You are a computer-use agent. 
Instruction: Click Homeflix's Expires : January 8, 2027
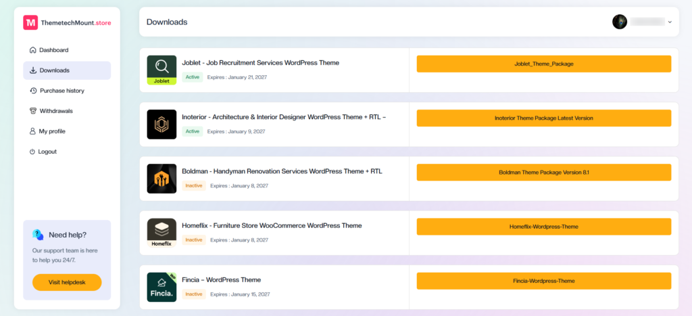click(x=239, y=240)
